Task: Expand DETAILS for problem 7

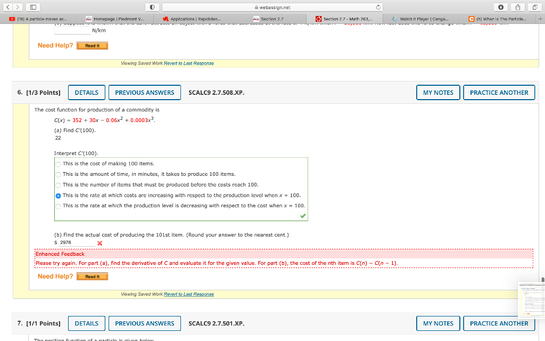Action: point(86,323)
